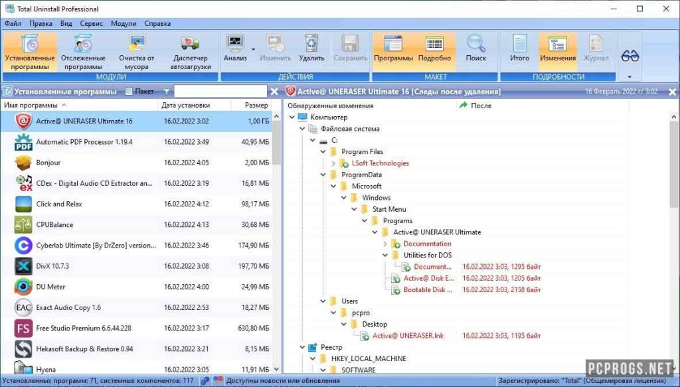Select the CDex program icon

tap(24, 183)
